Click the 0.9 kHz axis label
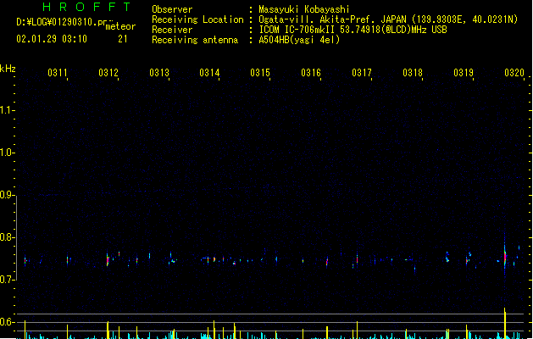This screenshot has height=339, width=533. point(7,195)
